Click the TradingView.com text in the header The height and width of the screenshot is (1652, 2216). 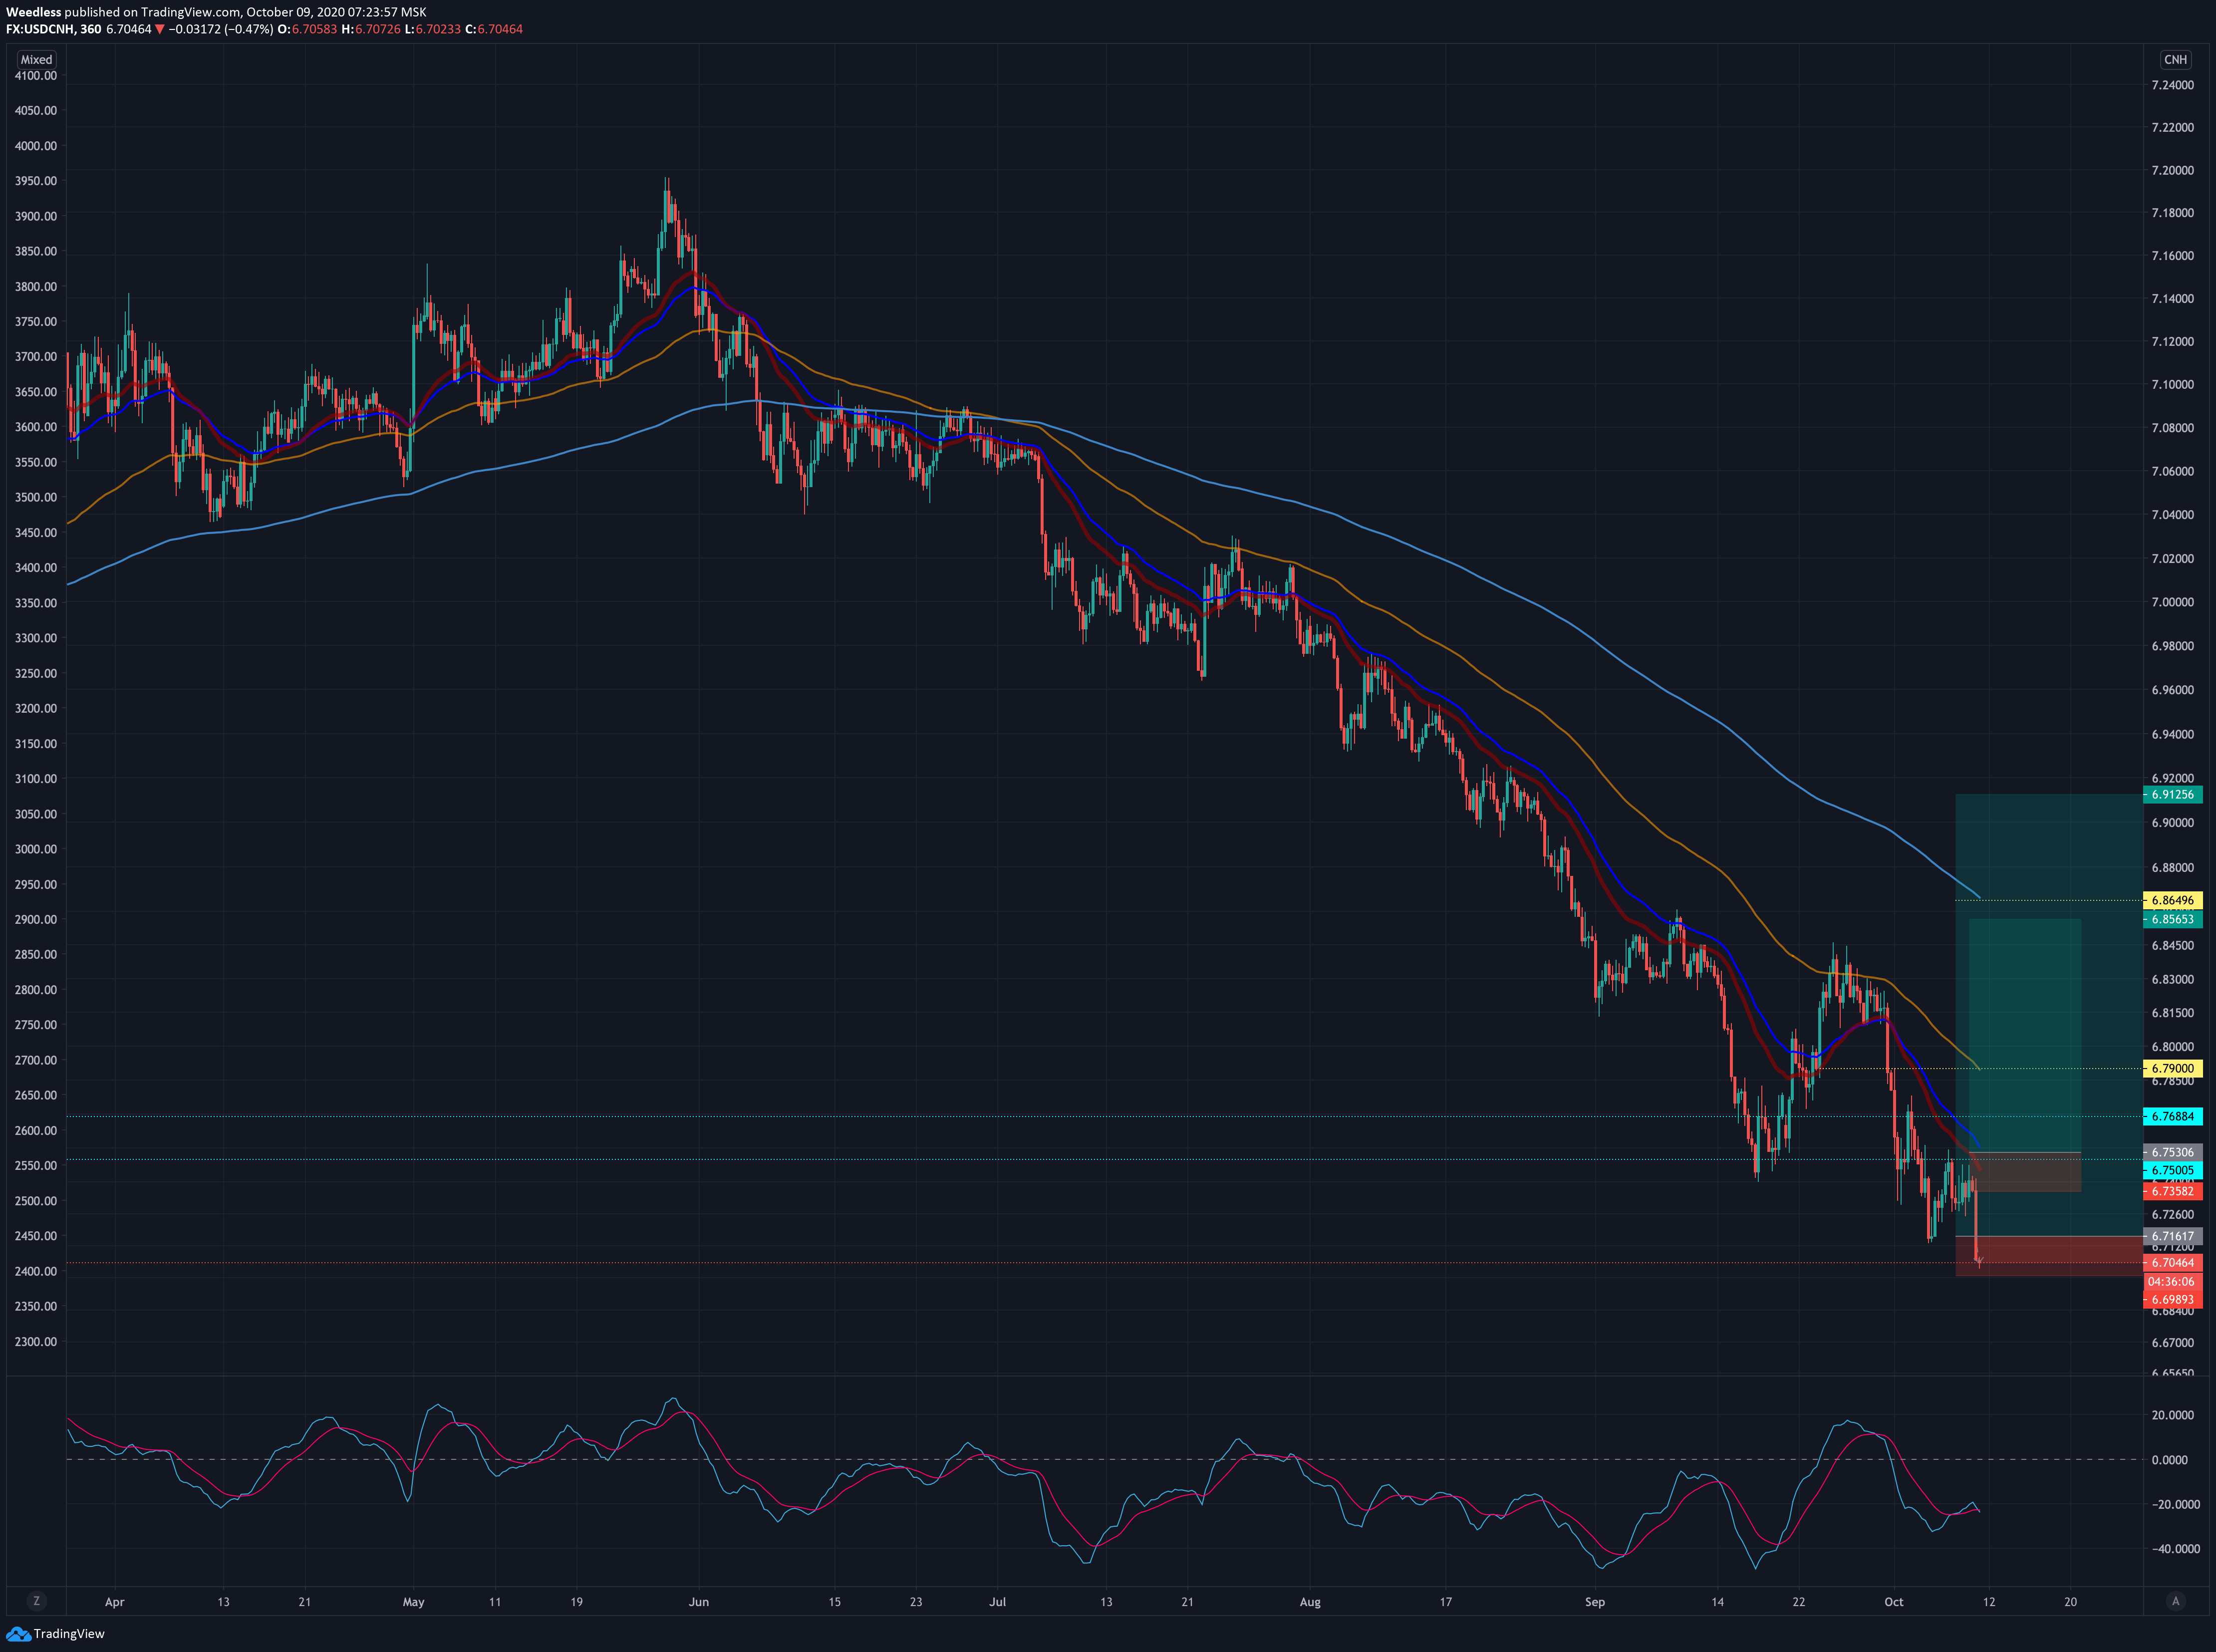click(x=191, y=12)
